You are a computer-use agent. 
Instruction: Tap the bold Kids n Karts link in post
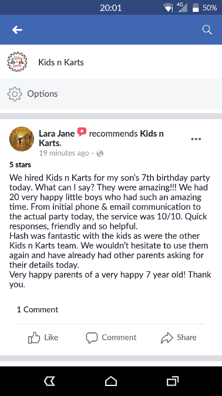pos(101,138)
